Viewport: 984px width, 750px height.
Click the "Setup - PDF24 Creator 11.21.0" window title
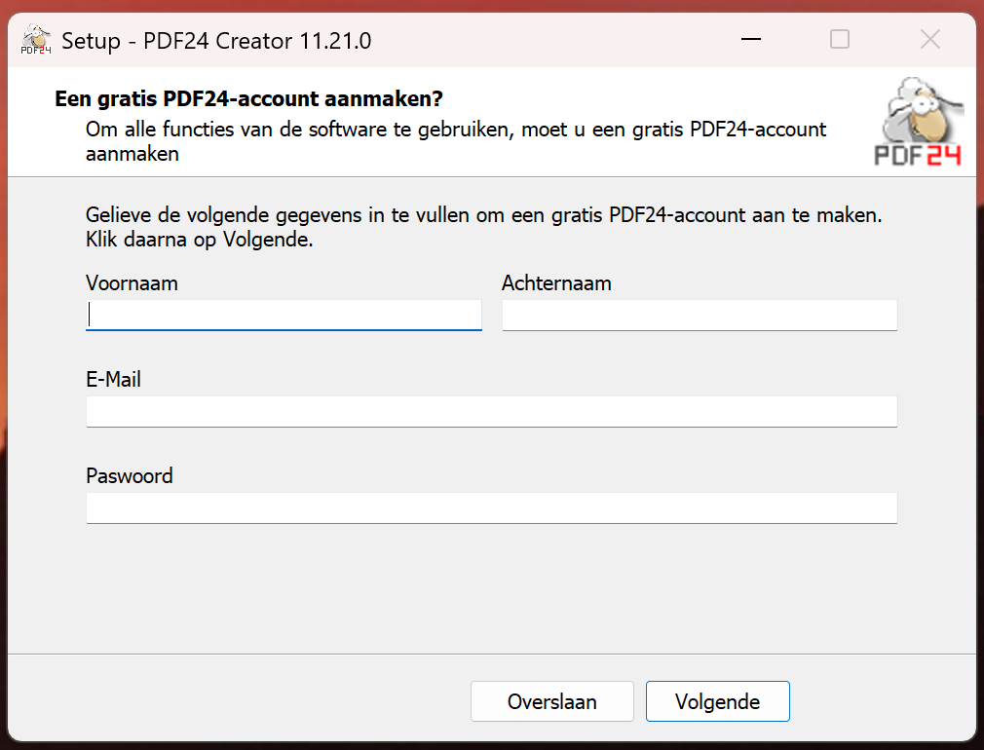216,41
